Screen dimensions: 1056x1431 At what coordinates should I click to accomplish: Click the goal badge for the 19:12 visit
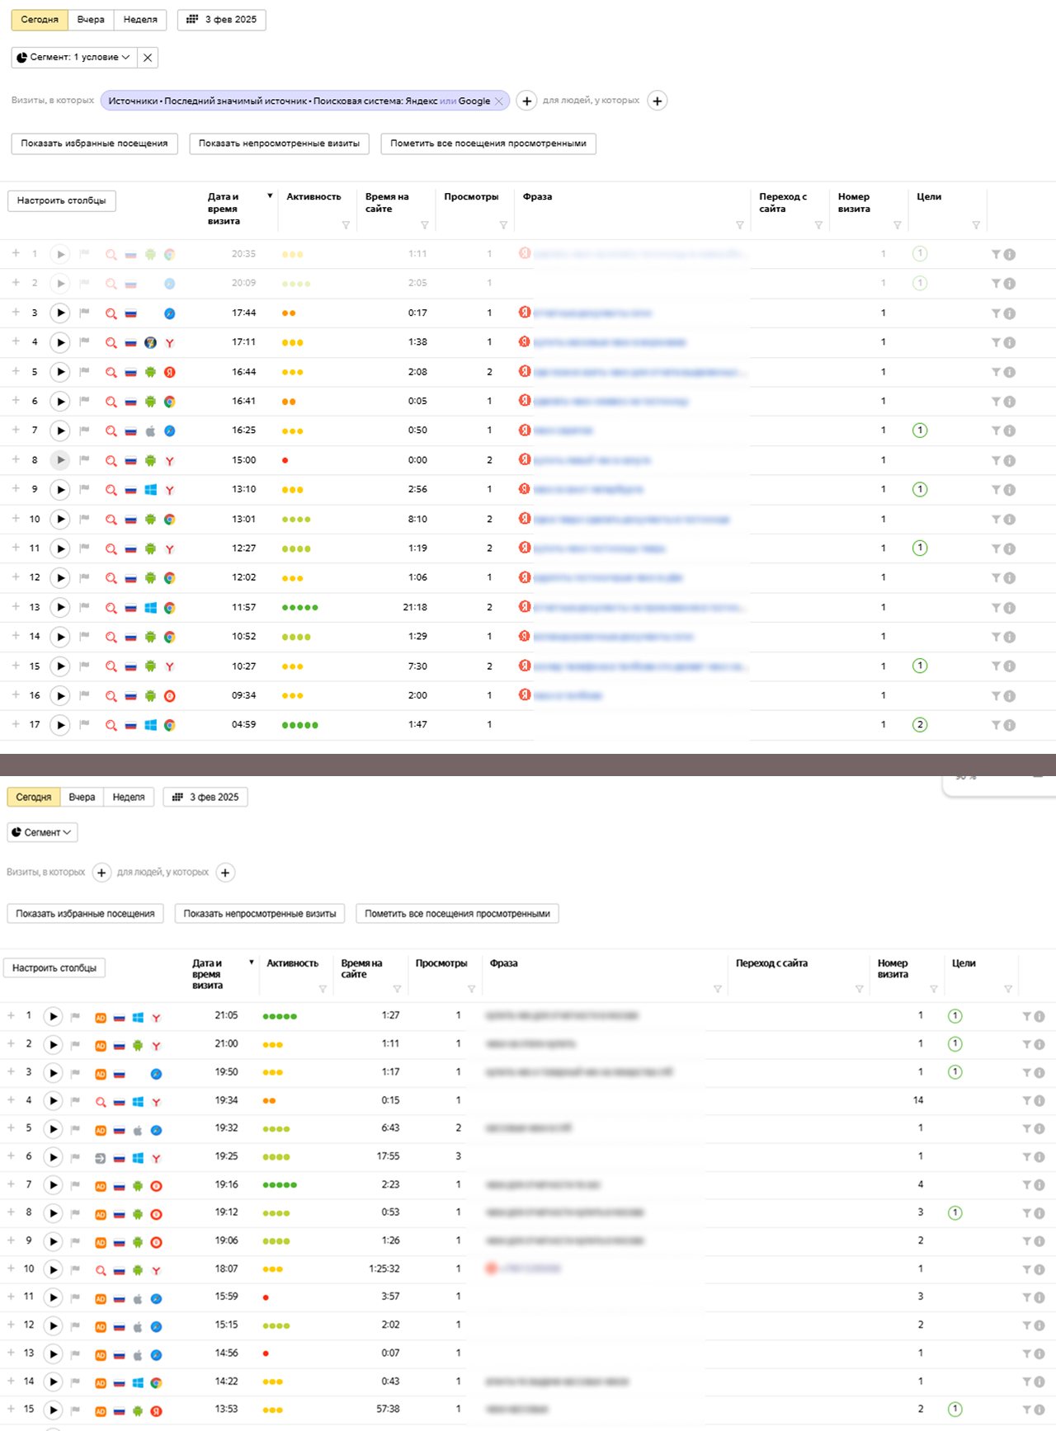coord(955,1213)
